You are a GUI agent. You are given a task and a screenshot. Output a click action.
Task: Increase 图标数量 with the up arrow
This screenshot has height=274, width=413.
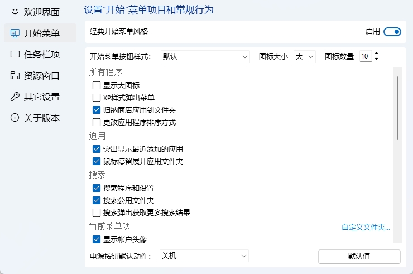coord(377,54)
